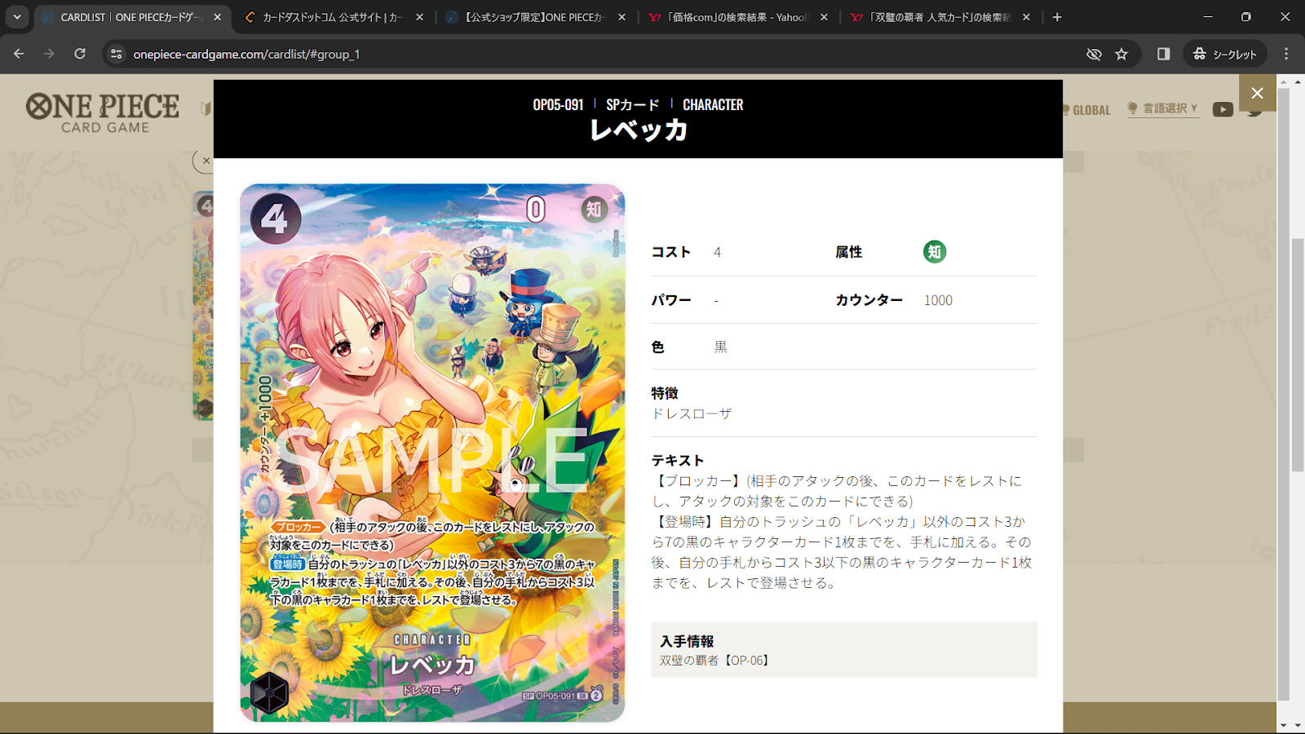The height and width of the screenshot is (734, 1305).
Task: Close the 公式ショップ限定 tab
Action: (x=622, y=17)
